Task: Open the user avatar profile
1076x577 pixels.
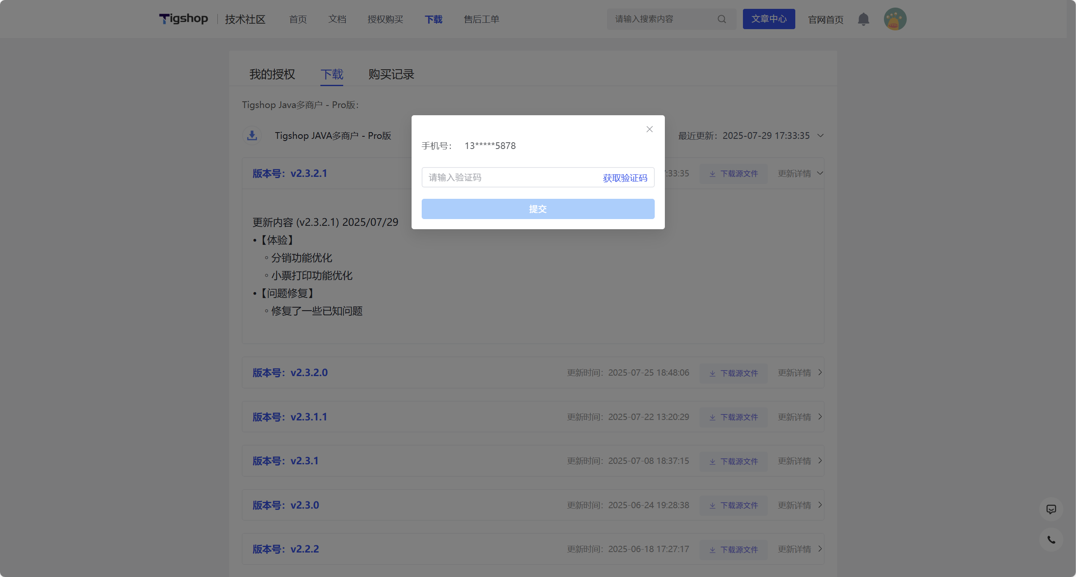Action: (x=895, y=19)
